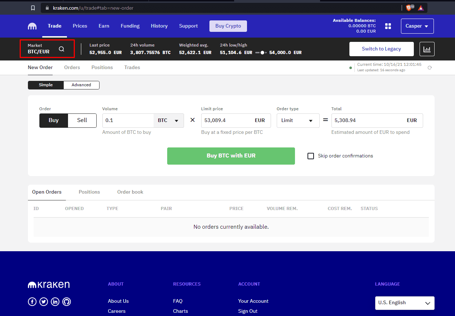Open the Order book tab
455x316 pixels.
coord(130,192)
